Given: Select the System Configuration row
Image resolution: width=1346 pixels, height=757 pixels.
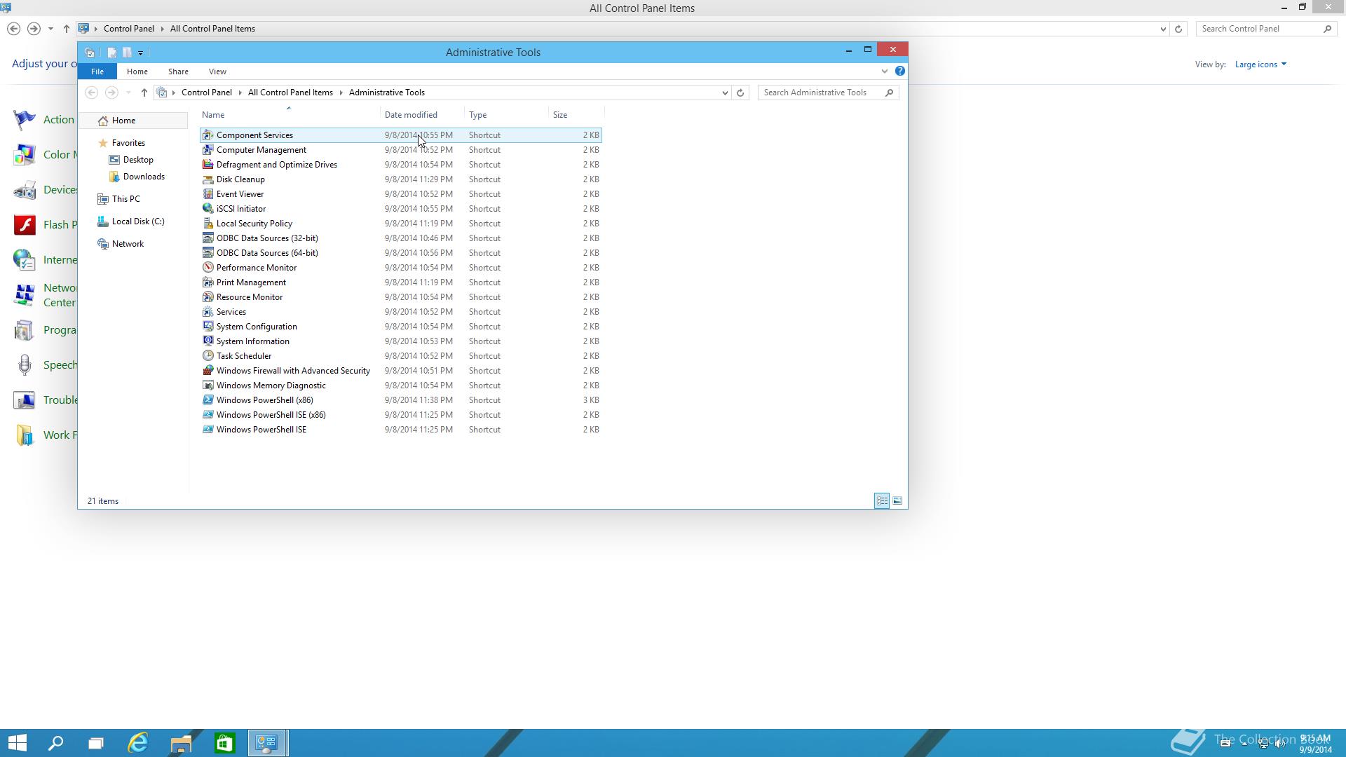Looking at the screenshot, I should coord(401,327).
